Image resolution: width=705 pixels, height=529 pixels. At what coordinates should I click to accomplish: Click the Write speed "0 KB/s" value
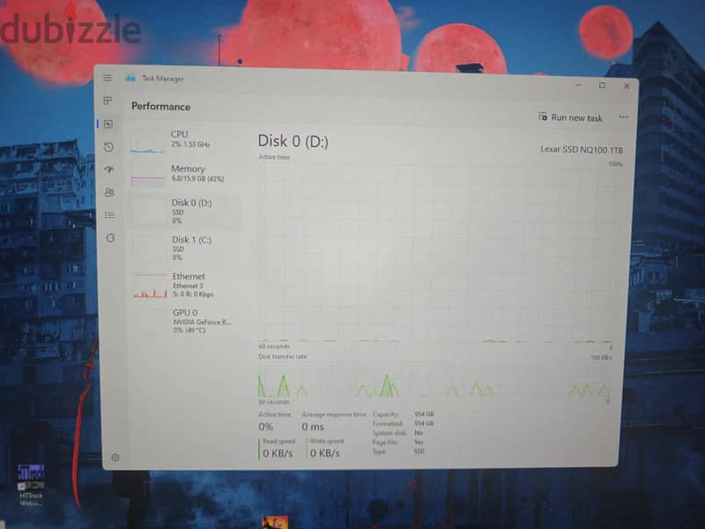tap(325, 453)
